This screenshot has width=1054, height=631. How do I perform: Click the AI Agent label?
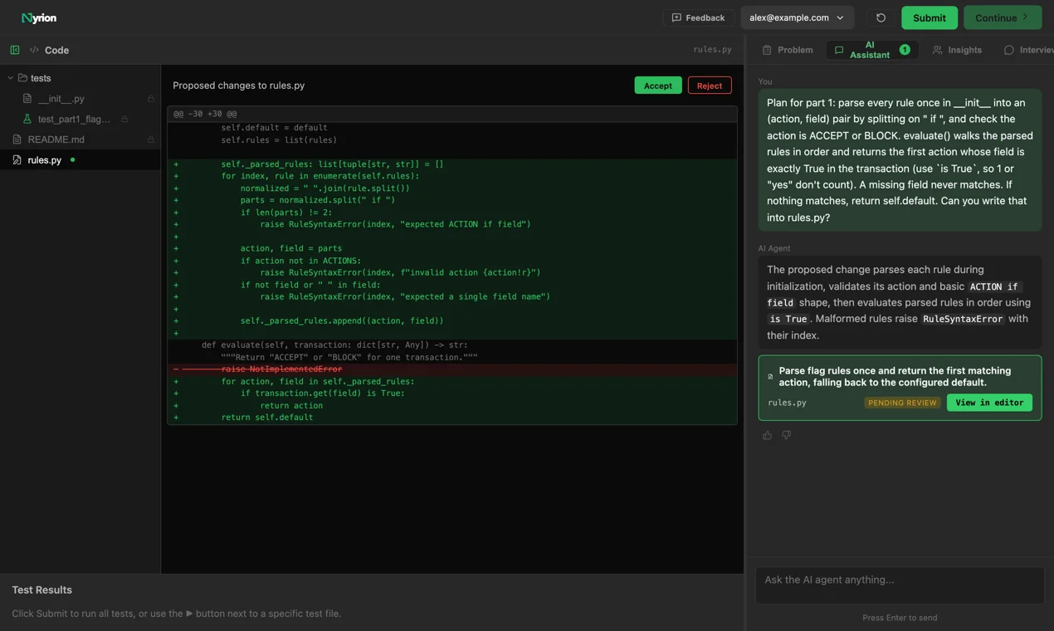tap(773, 248)
